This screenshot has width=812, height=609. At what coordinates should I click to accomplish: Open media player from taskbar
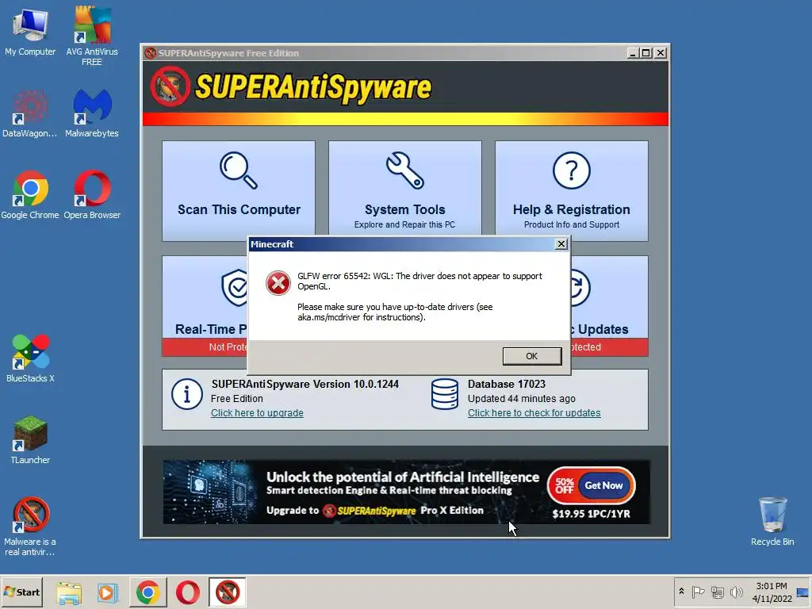(108, 592)
